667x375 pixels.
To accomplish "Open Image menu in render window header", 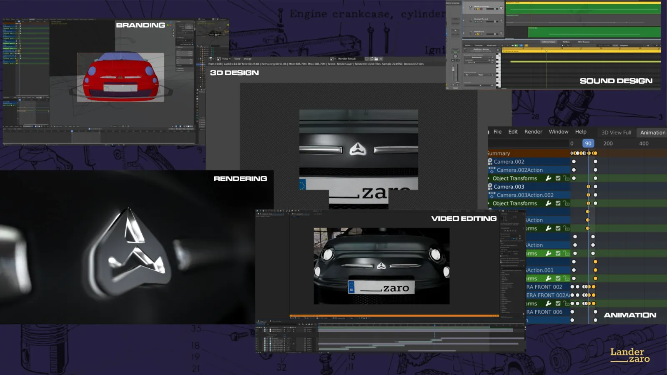I will coord(247,59).
